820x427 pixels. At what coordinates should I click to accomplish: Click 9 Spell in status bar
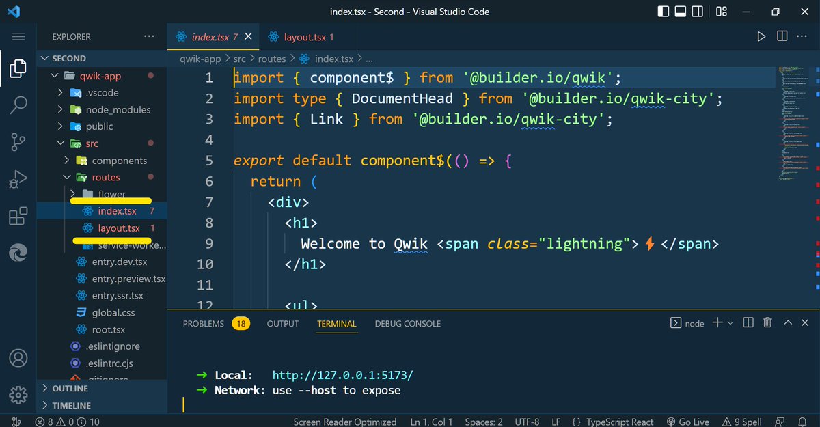point(742,422)
